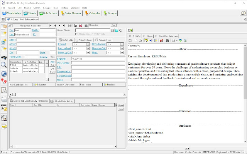Open the Memo menu
The image size is (247, 154).
(27, 8)
